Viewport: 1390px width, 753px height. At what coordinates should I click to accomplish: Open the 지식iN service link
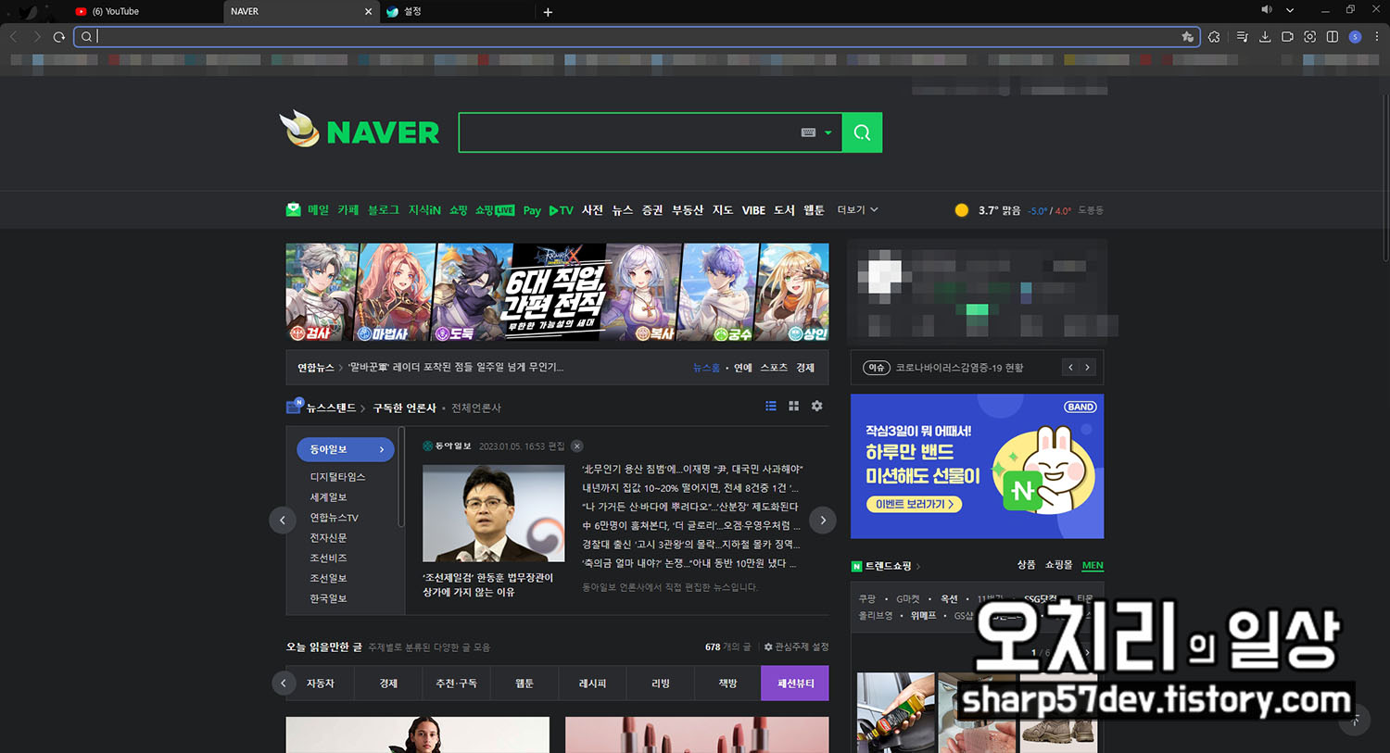[x=424, y=210]
